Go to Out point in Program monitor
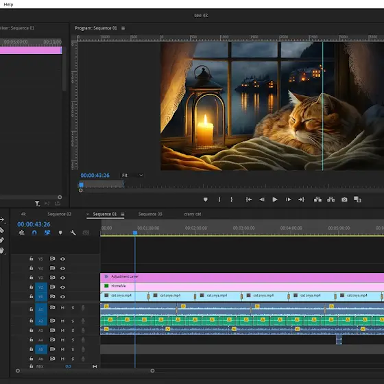384x384 pixels. 301,200
